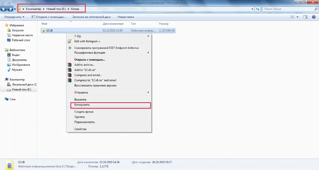Choose Compress to "1Cv8.rar" and email
This screenshot has width=319, height=170.
[109, 80]
